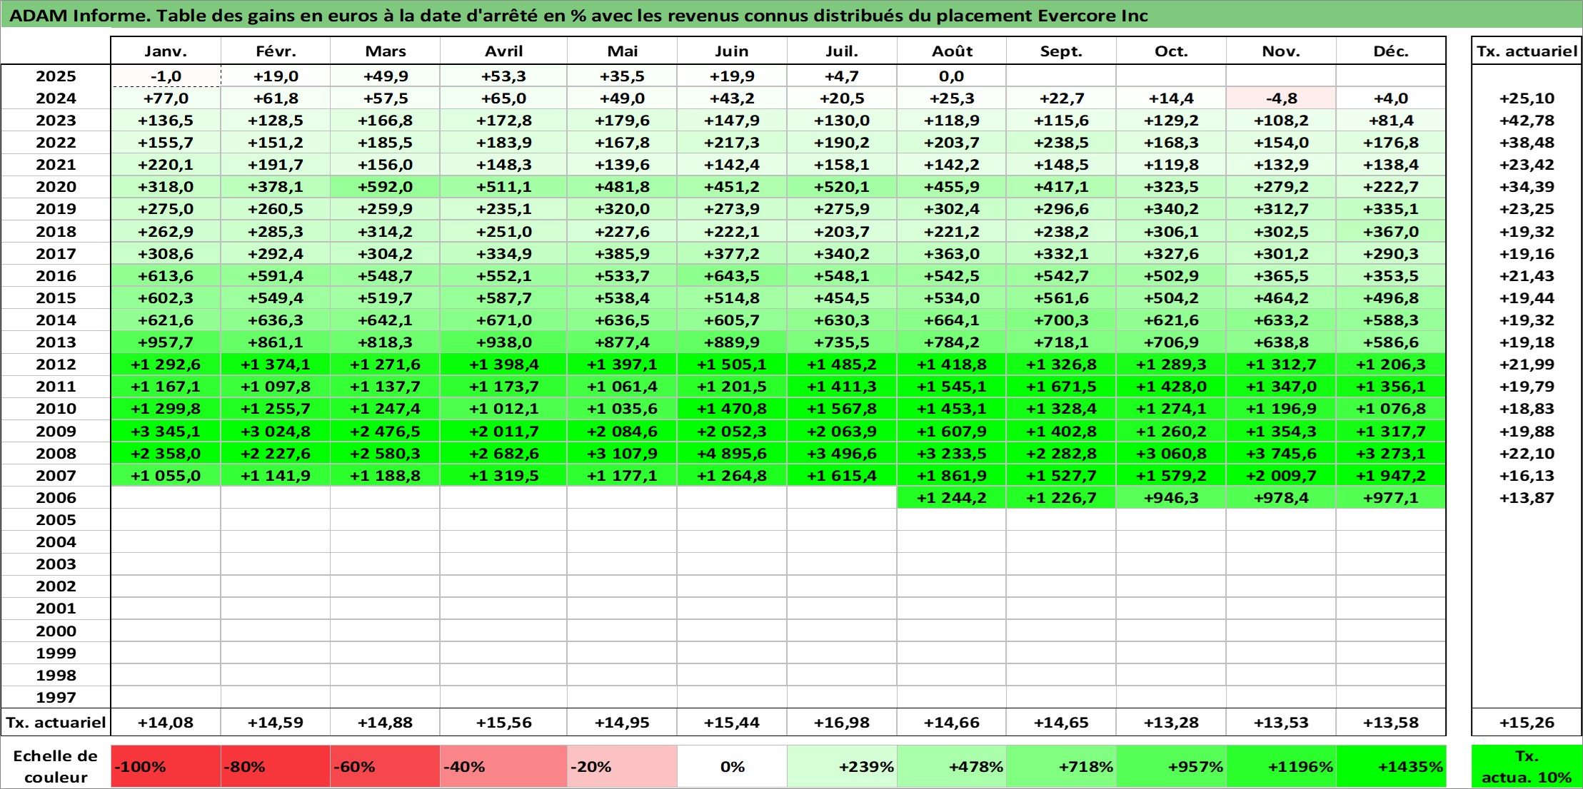The image size is (1583, 789).
Task: Select the +1 671,5 cell for September 2011
Action: point(1061,387)
